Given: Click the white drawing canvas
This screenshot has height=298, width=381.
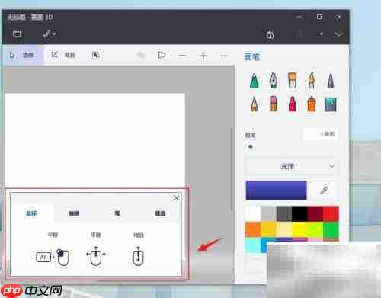Looking at the screenshot, I should [x=94, y=141].
